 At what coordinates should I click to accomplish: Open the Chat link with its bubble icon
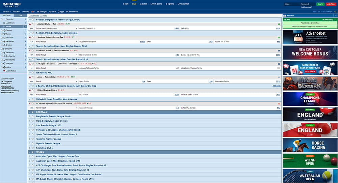pyautogui.click(x=52, y=11)
